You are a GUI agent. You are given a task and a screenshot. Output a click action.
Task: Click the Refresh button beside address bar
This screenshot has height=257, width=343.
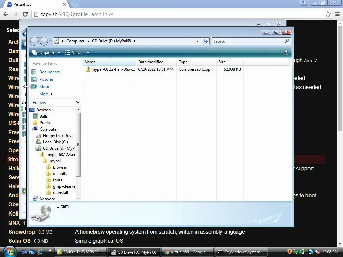(205, 41)
